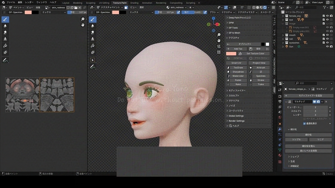The width and height of the screenshot is (335, 188).
Task: Expand the GP Tools panel
Action: coord(248,28)
